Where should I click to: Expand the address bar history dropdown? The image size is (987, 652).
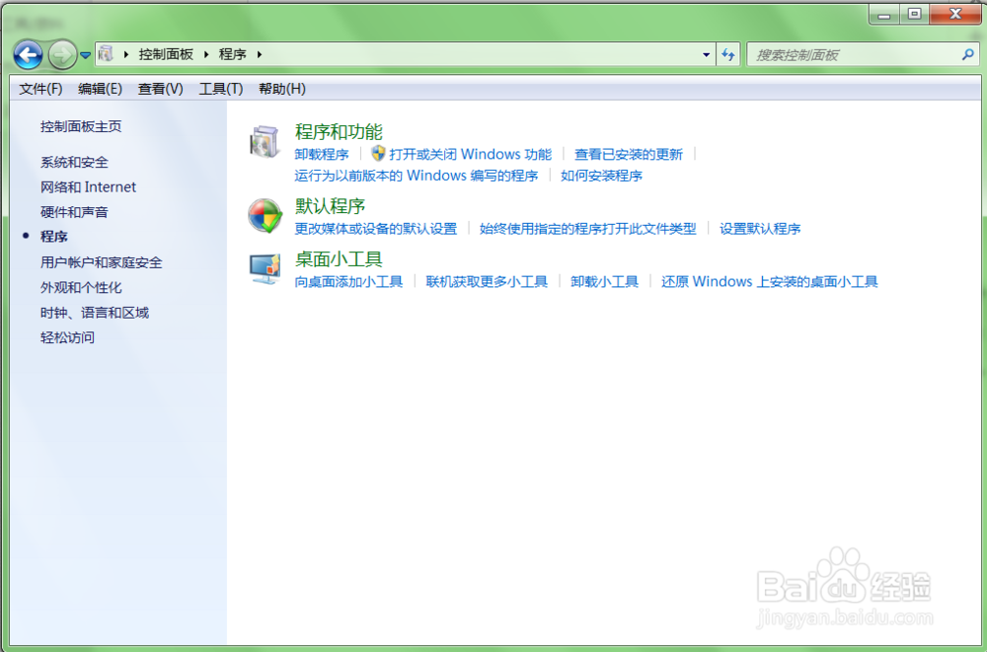[705, 54]
